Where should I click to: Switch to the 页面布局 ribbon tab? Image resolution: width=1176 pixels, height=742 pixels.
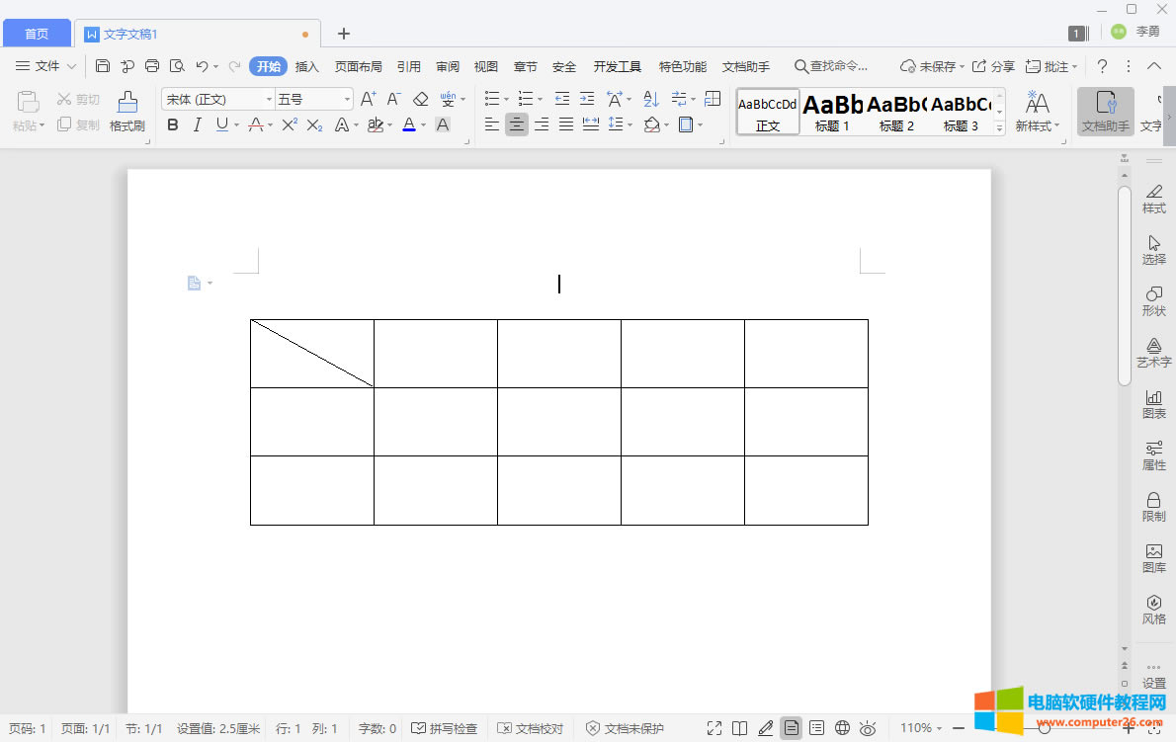(358, 66)
